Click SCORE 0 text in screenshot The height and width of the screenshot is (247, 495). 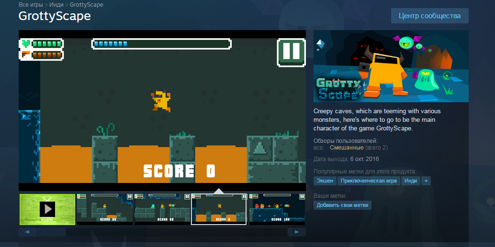180,171
